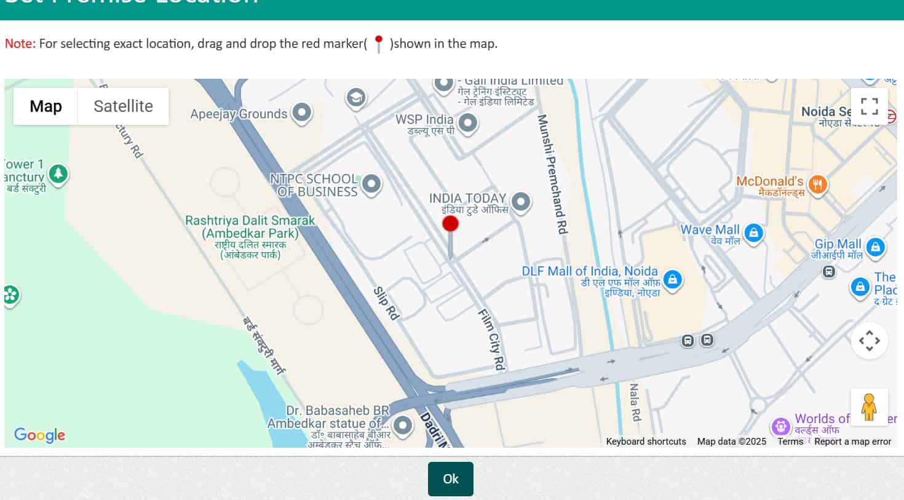Open Google Maps via the Google logo

click(x=39, y=435)
